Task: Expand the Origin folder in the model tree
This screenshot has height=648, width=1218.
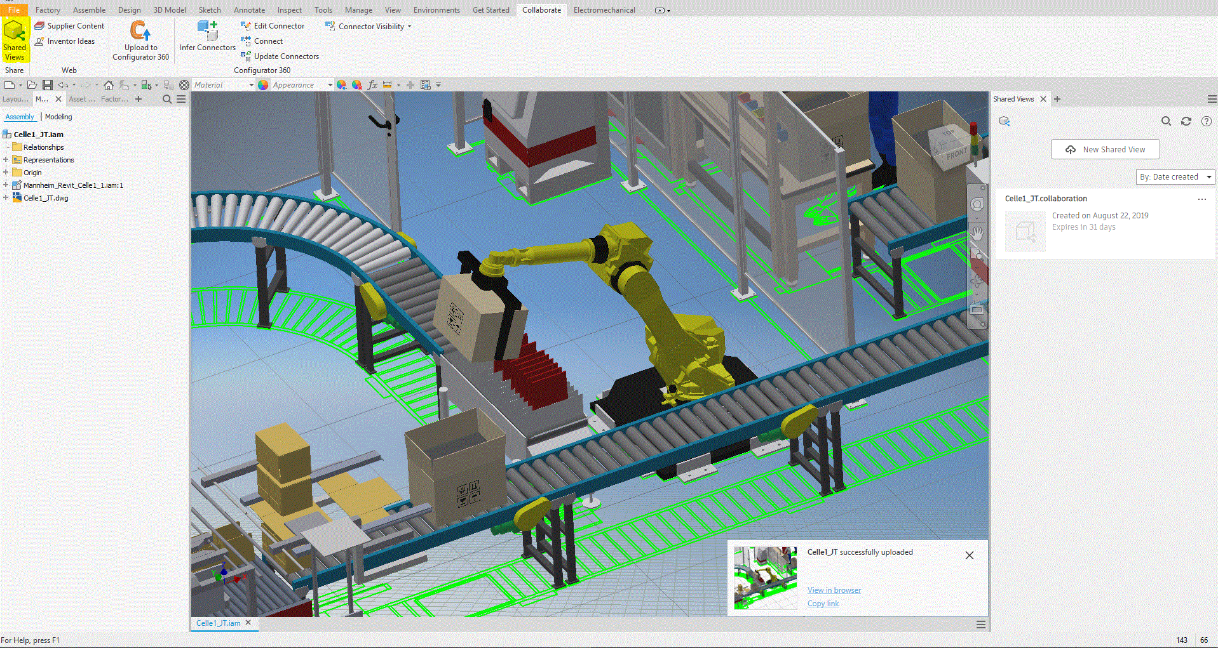Action: (7, 172)
